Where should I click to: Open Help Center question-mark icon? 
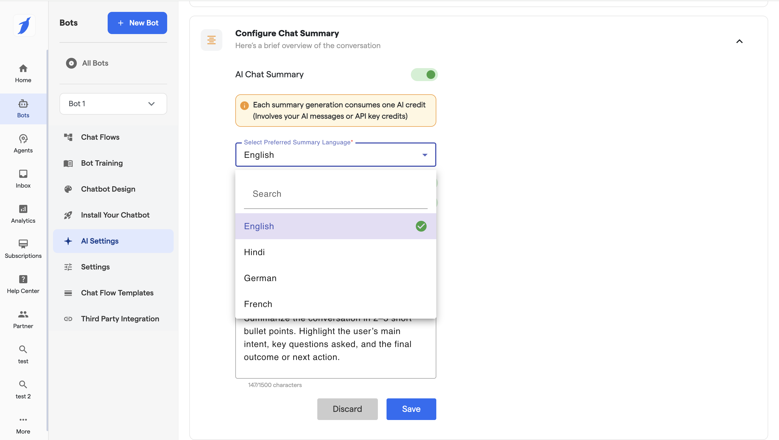pyautogui.click(x=23, y=279)
